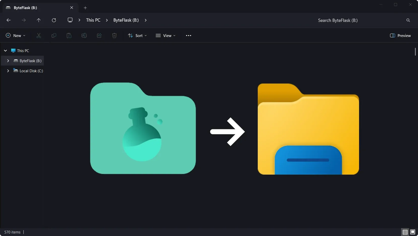Viewport: 418px width, 236px height.
Task: Go back with the left arrow button
Action: click(9, 20)
